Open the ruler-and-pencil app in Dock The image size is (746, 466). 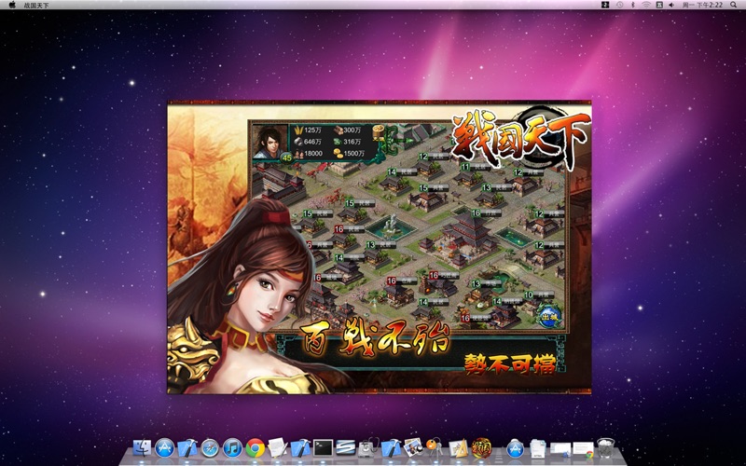(x=459, y=448)
